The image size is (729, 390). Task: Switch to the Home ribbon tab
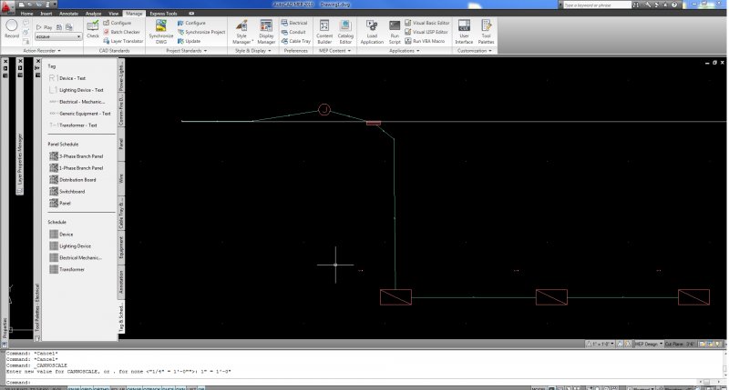(x=26, y=14)
